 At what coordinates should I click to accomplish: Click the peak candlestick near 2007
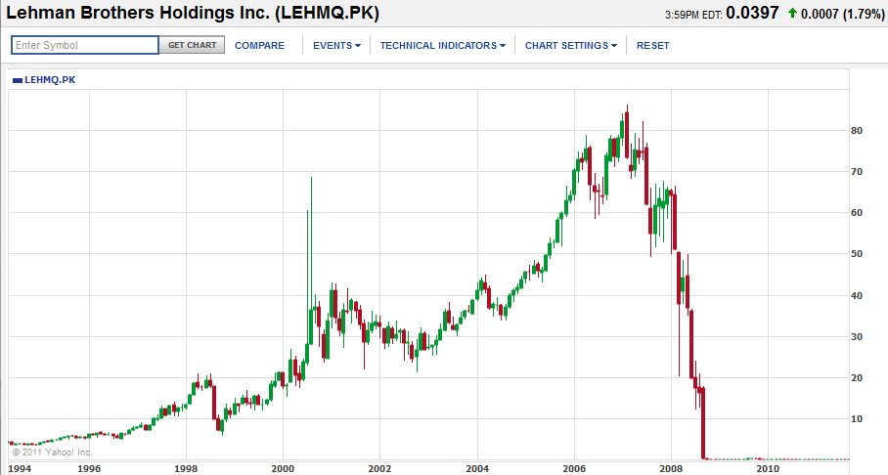(627, 131)
